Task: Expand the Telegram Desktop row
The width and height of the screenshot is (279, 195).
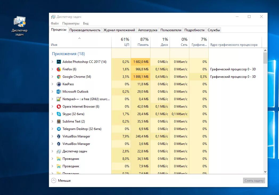Action: coord(52,129)
